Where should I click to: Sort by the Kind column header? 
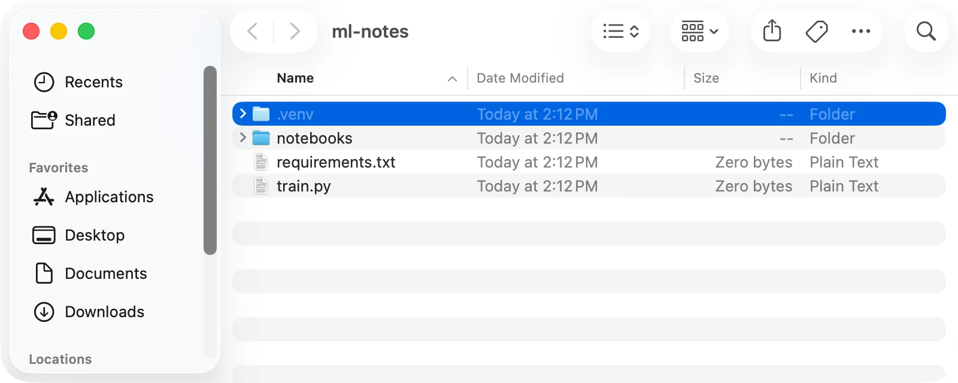[823, 78]
